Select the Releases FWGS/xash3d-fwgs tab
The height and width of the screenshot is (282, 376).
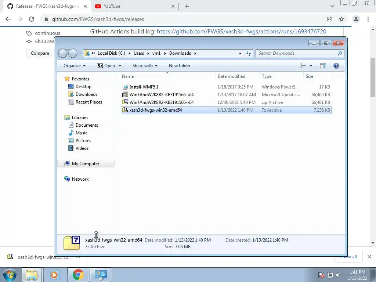(47, 6)
